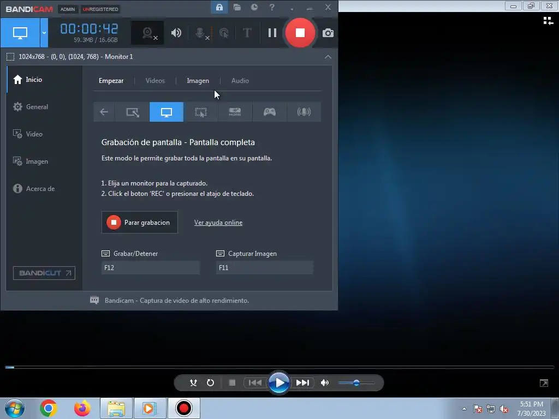Viewport: 559px width, 419px height.
Task: Click the media player fullscreen icon
Action: 544,383
